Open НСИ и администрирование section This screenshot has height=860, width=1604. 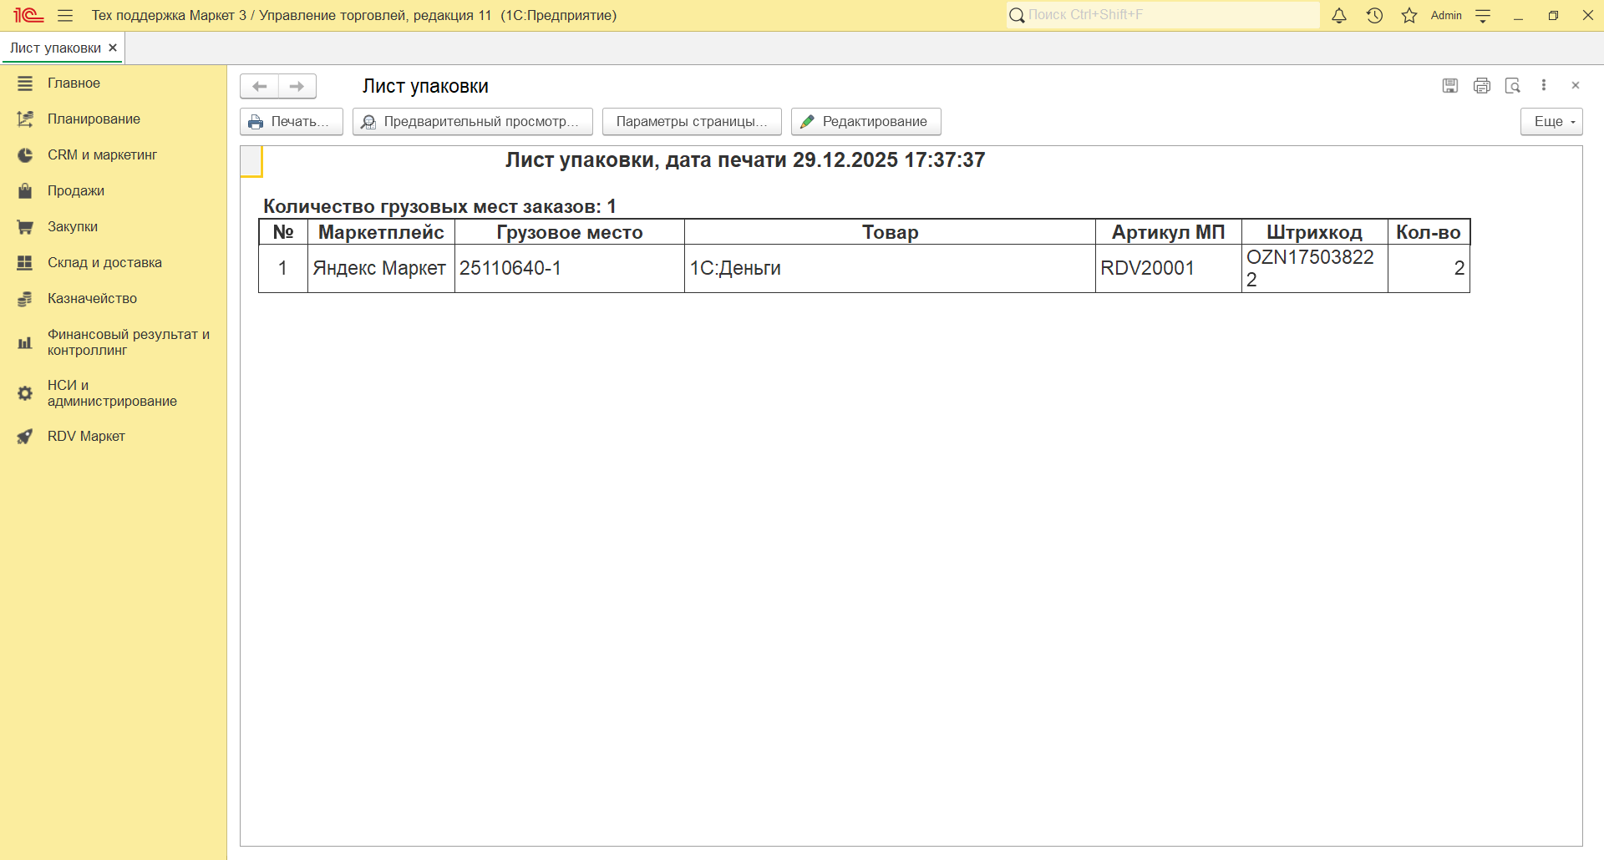[114, 393]
